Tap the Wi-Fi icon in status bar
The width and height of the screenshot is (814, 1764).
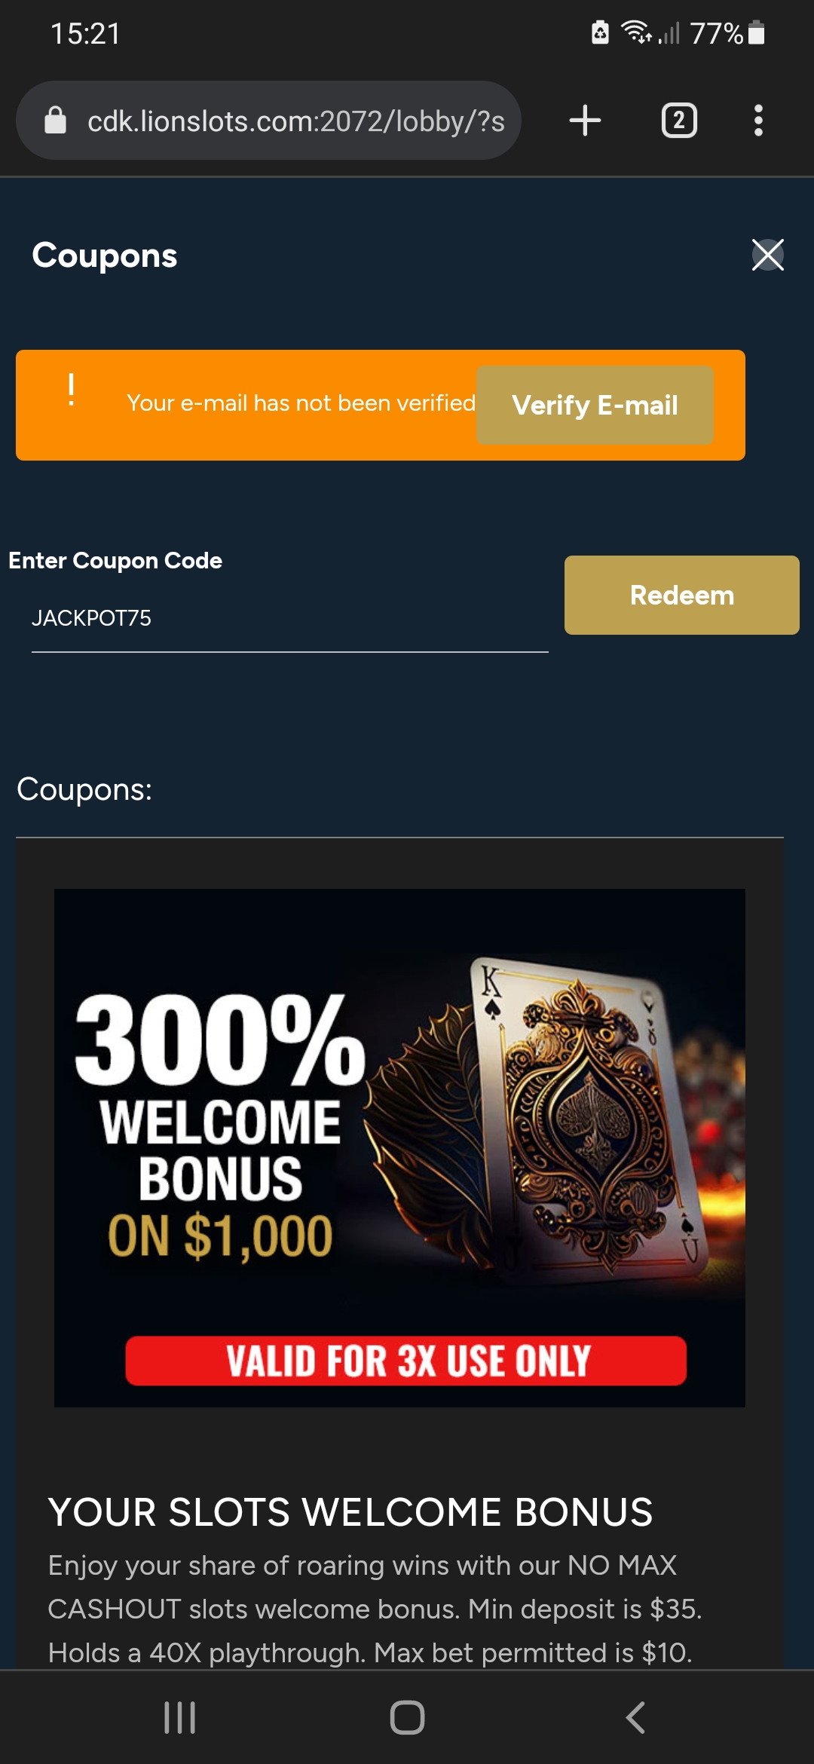tap(635, 32)
